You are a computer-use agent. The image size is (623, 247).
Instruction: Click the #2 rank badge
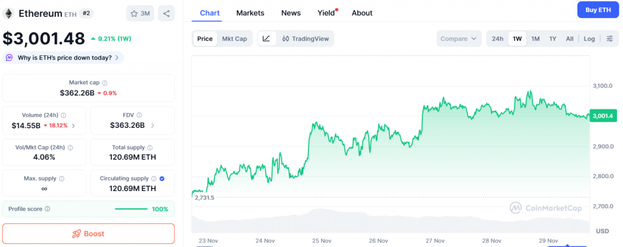tap(86, 13)
